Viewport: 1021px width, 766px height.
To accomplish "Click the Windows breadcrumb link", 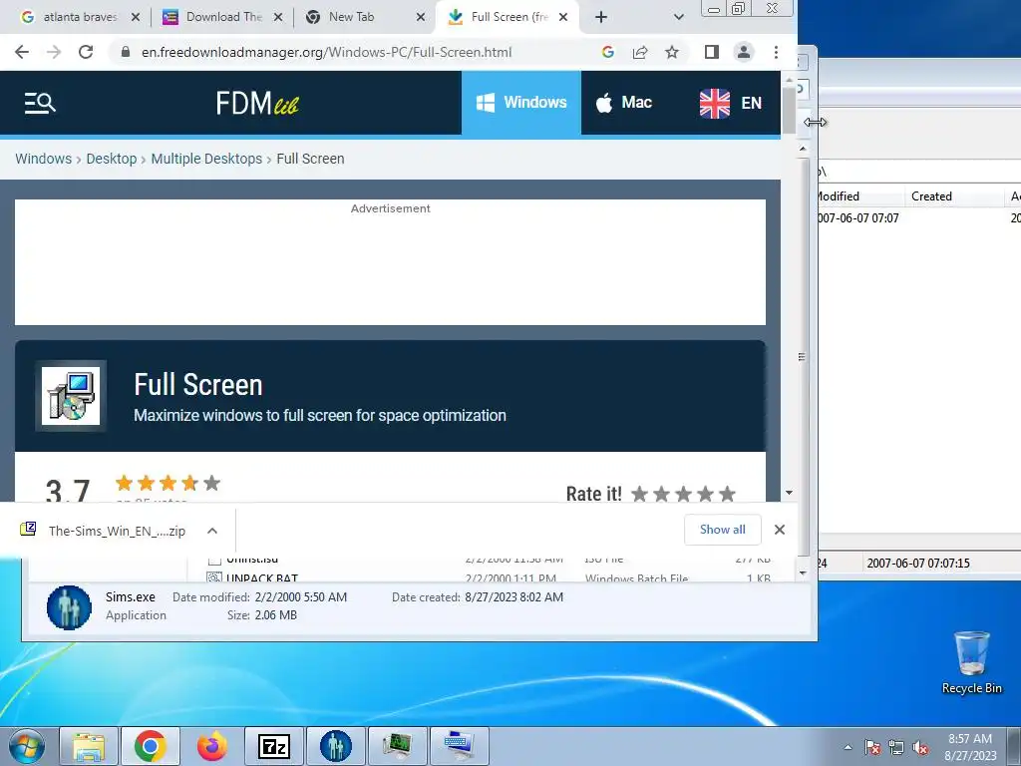I will pos(44,159).
